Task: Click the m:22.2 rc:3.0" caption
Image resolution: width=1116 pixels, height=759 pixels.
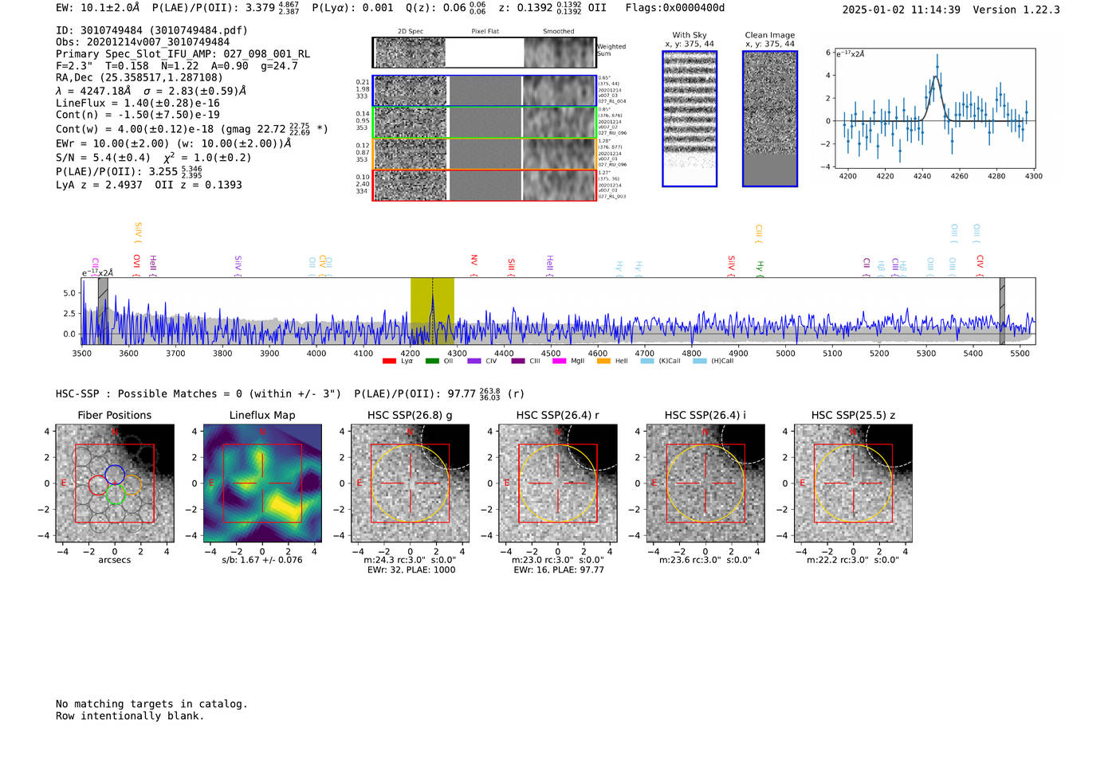Action: 853,561
